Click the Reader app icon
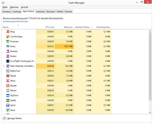 [x=8, y=86]
